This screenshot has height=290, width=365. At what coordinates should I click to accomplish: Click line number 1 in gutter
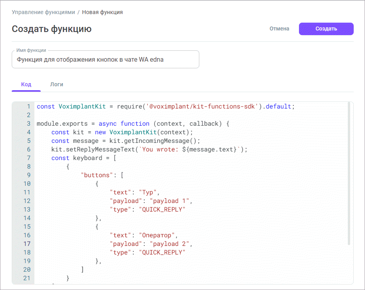(29, 107)
